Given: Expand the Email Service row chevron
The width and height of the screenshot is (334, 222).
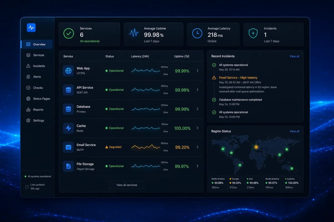Looking at the screenshot, I should point(198,147).
